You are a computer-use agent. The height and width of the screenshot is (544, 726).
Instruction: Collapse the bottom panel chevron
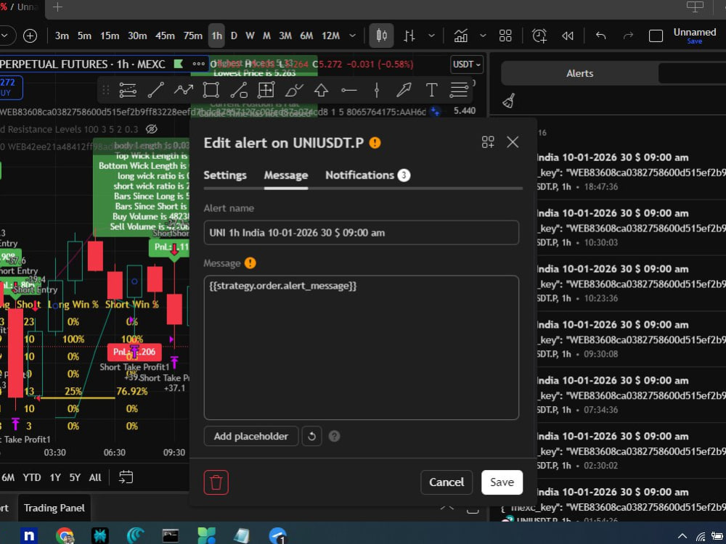[447, 508]
